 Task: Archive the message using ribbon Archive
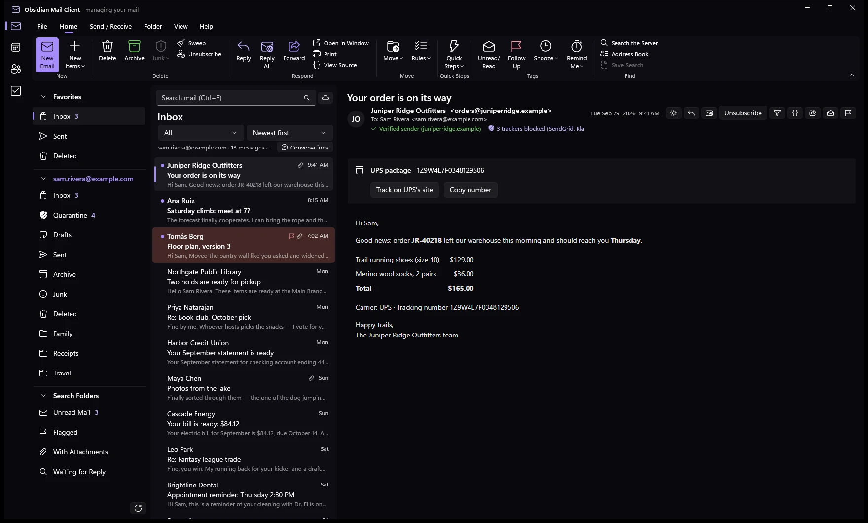[134, 51]
